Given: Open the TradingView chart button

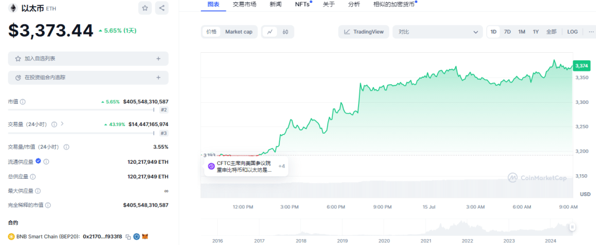Looking at the screenshot, I should (364, 32).
